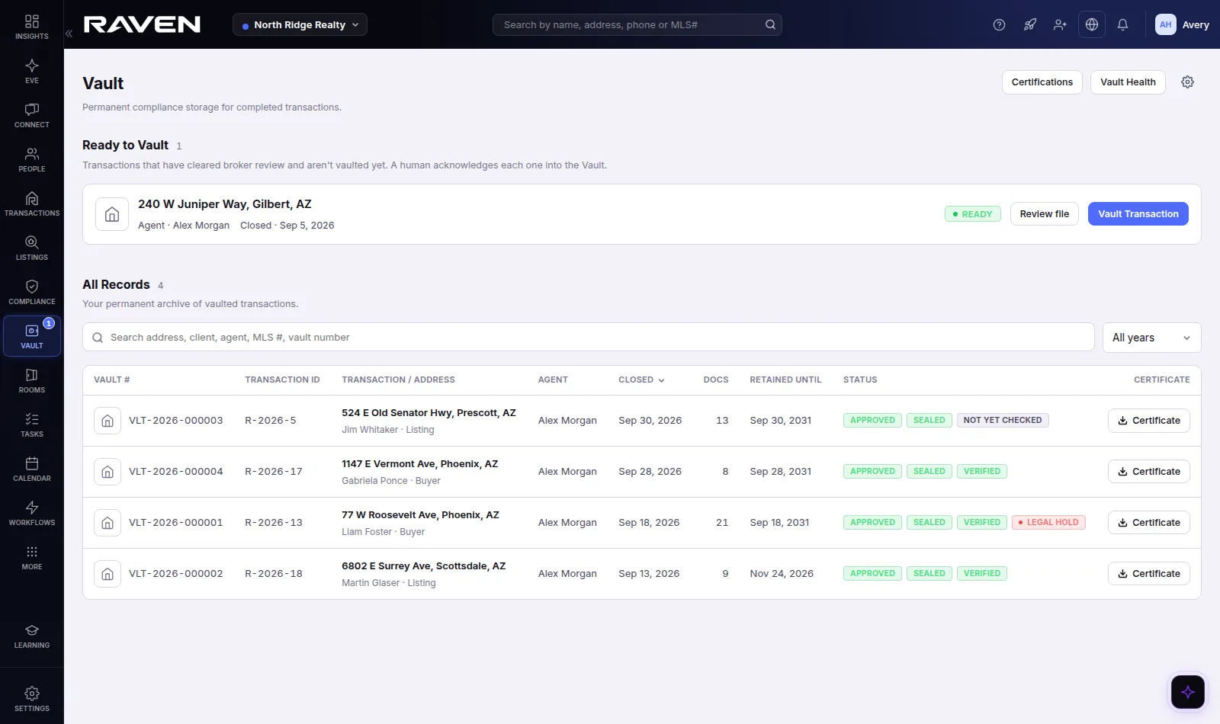
Task: Click the records search input
Action: click(x=588, y=338)
